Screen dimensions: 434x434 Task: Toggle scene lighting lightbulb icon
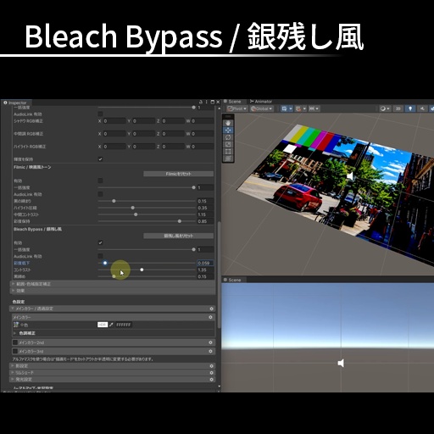pyautogui.click(x=410, y=108)
